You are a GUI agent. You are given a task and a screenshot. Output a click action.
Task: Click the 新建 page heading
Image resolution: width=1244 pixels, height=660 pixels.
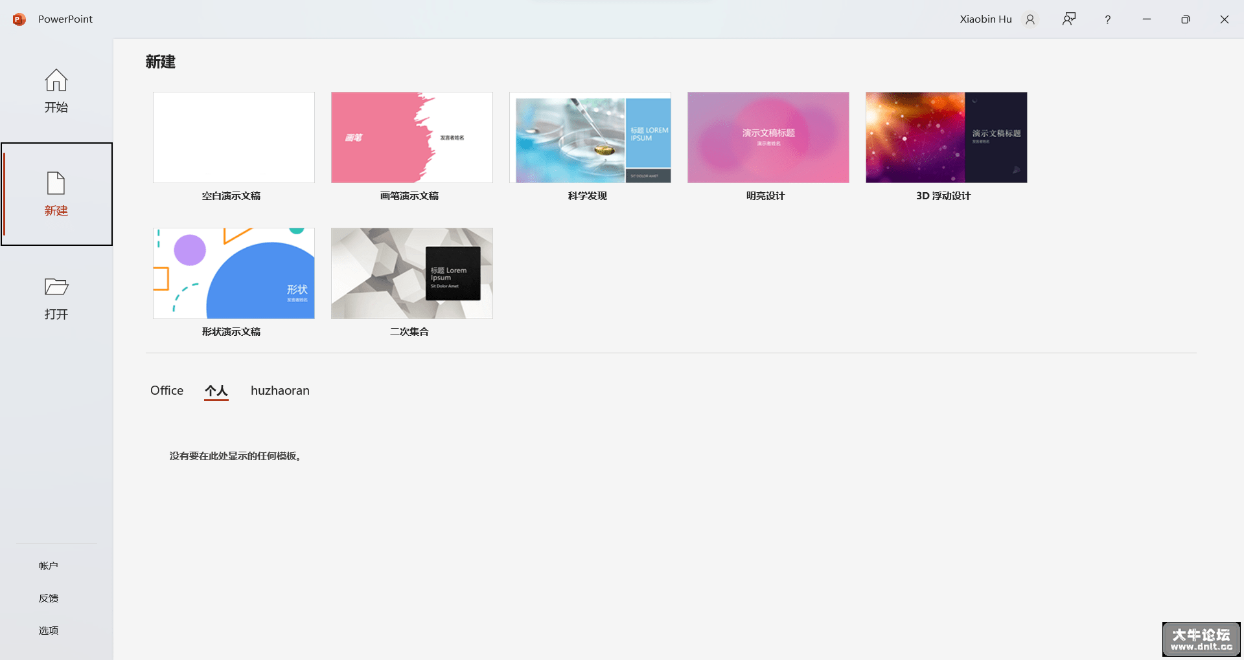pos(161,61)
